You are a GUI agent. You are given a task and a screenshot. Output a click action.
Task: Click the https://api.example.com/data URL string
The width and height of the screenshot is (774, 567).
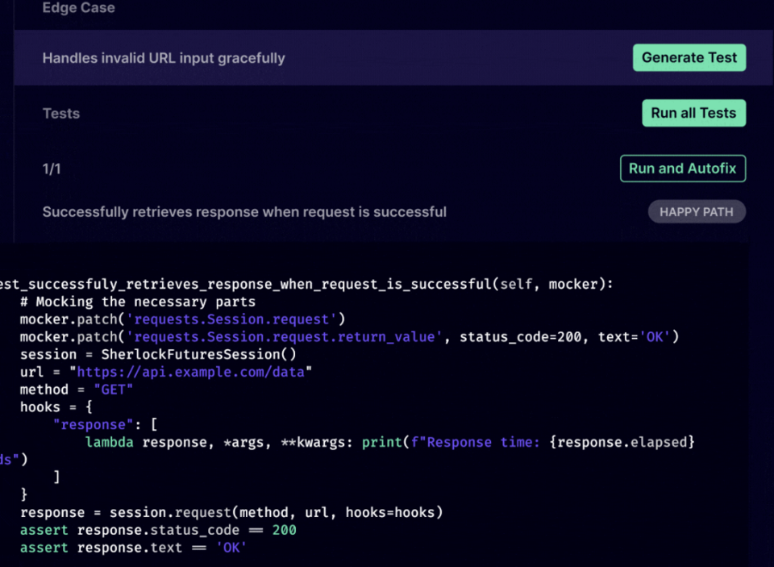(x=190, y=372)
